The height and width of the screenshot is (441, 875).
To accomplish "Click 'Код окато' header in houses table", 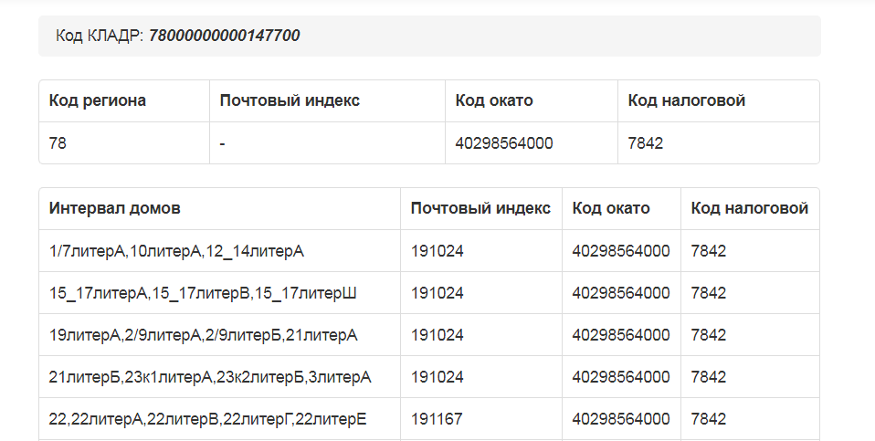I will [x=611, y=208].
